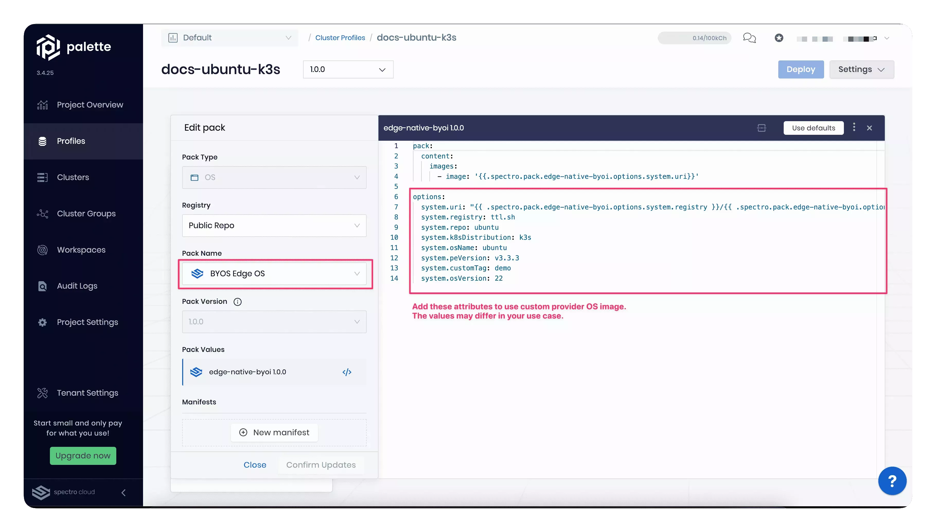The width and height of the screenshot is (936, 532).
Task: Click the Clusters list icon
Action: pyautogui.click(x=42, y=177)
